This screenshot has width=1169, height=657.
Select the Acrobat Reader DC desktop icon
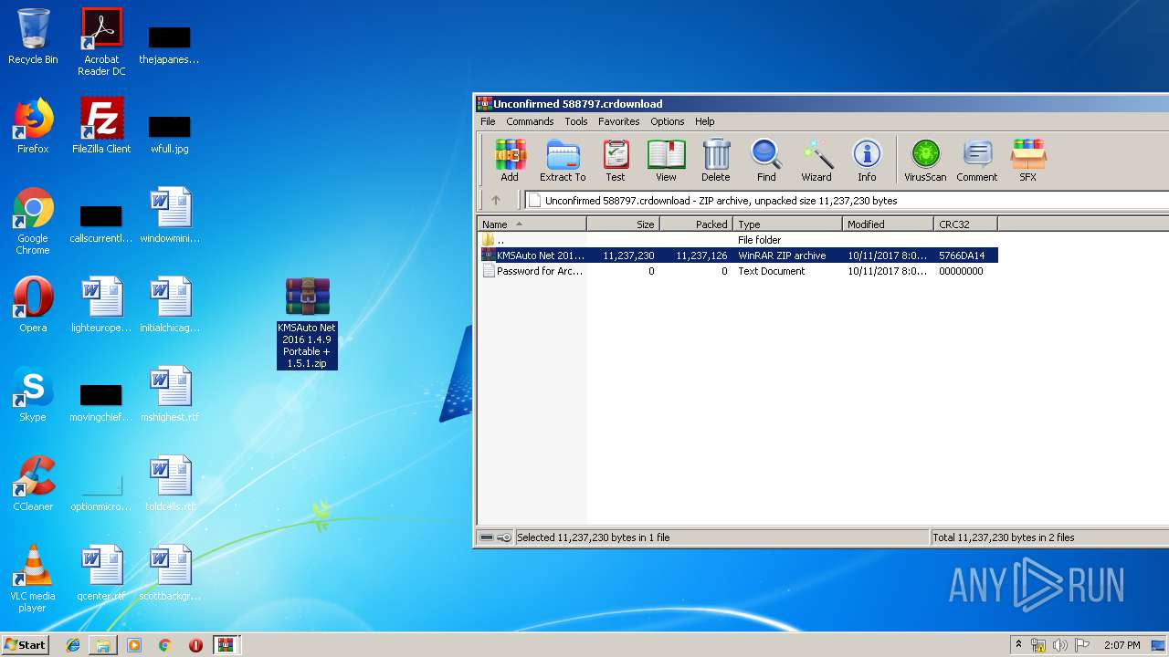pos(101,42)
